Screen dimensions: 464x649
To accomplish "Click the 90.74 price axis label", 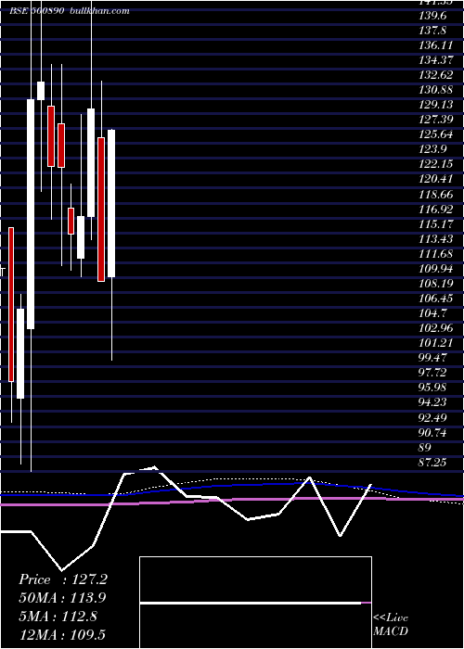I will point(432,433).
